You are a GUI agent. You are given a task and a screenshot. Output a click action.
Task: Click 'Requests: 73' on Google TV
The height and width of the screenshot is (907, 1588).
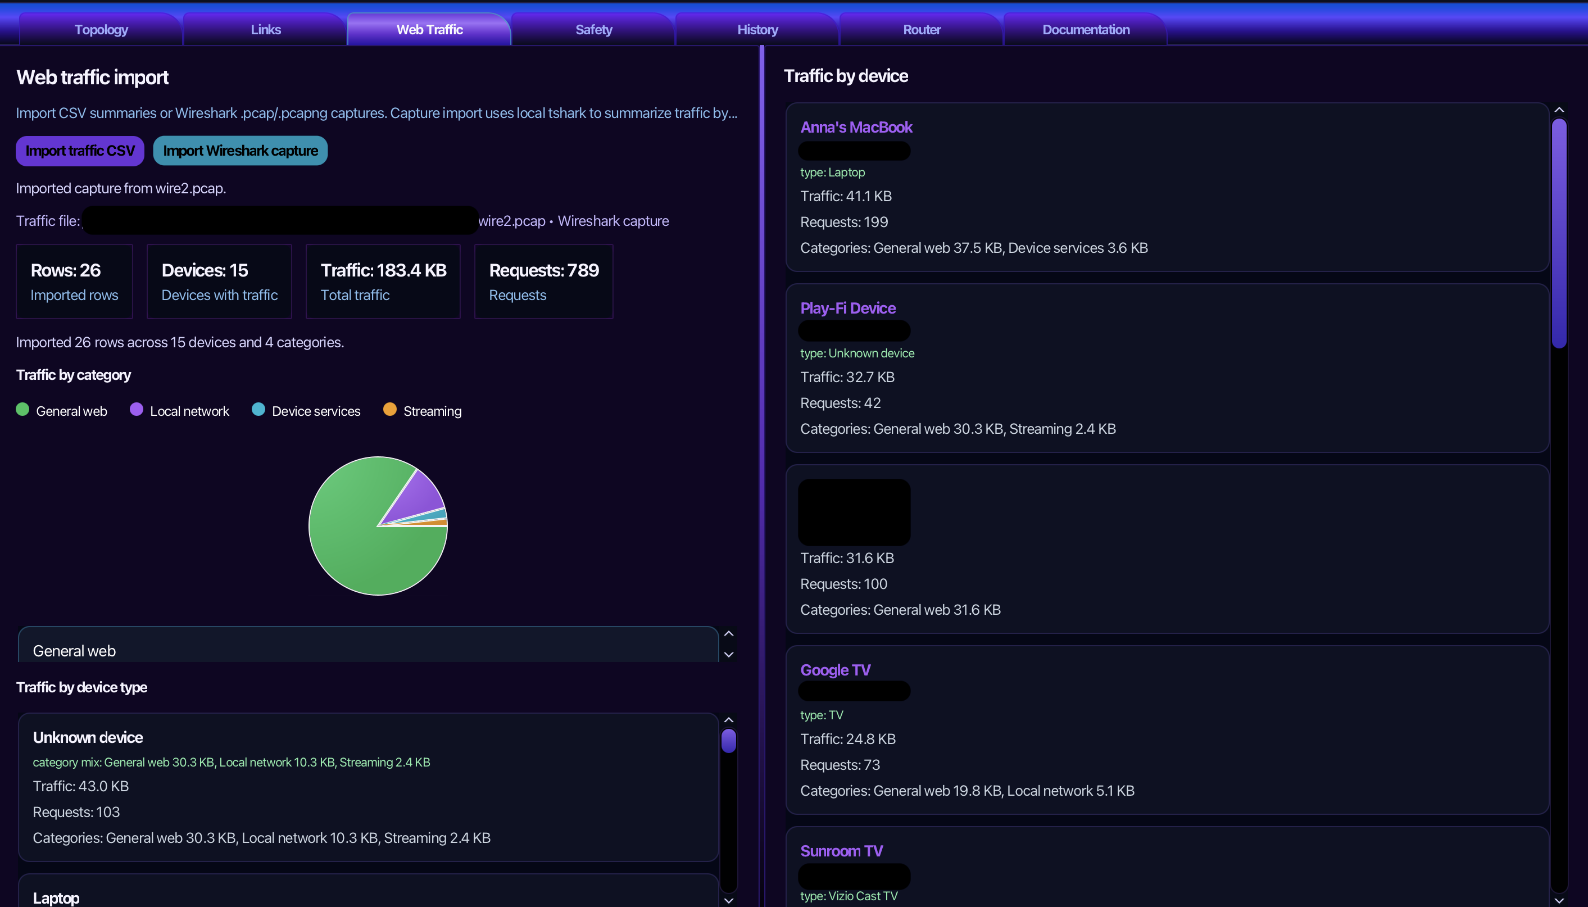(x=840, y=765)
